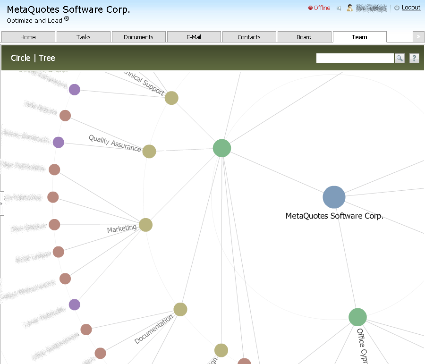Click the 'MetaQuotes Software Corp.' node label
Viewport: 425px width, 364px height.
[x=334, y=216]
